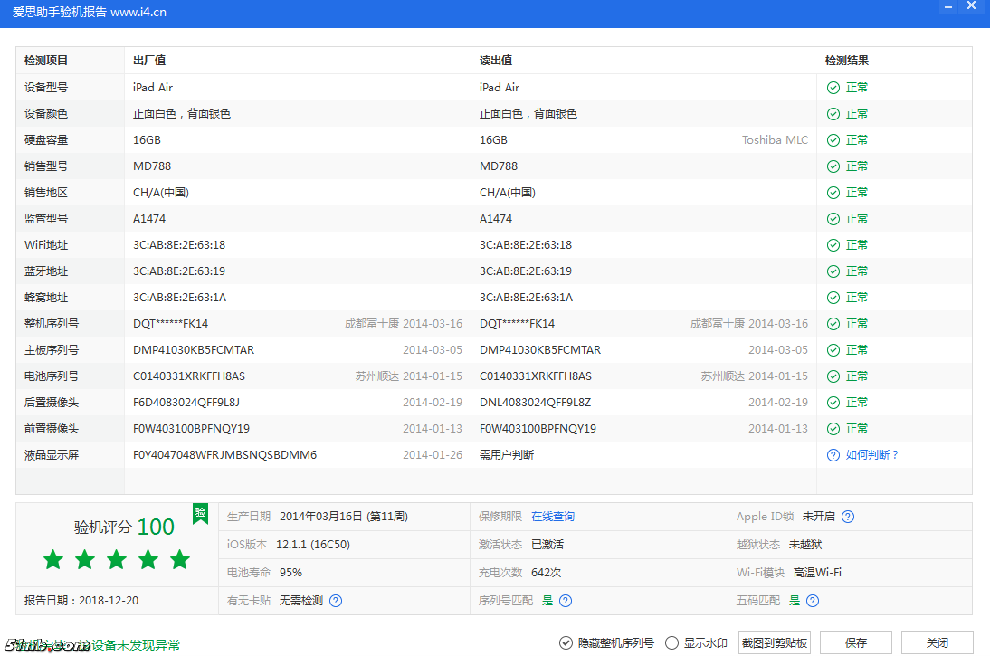The image size is (990, 656).
Task: Click the five-star rating under the score
Action: coord(117,560)
